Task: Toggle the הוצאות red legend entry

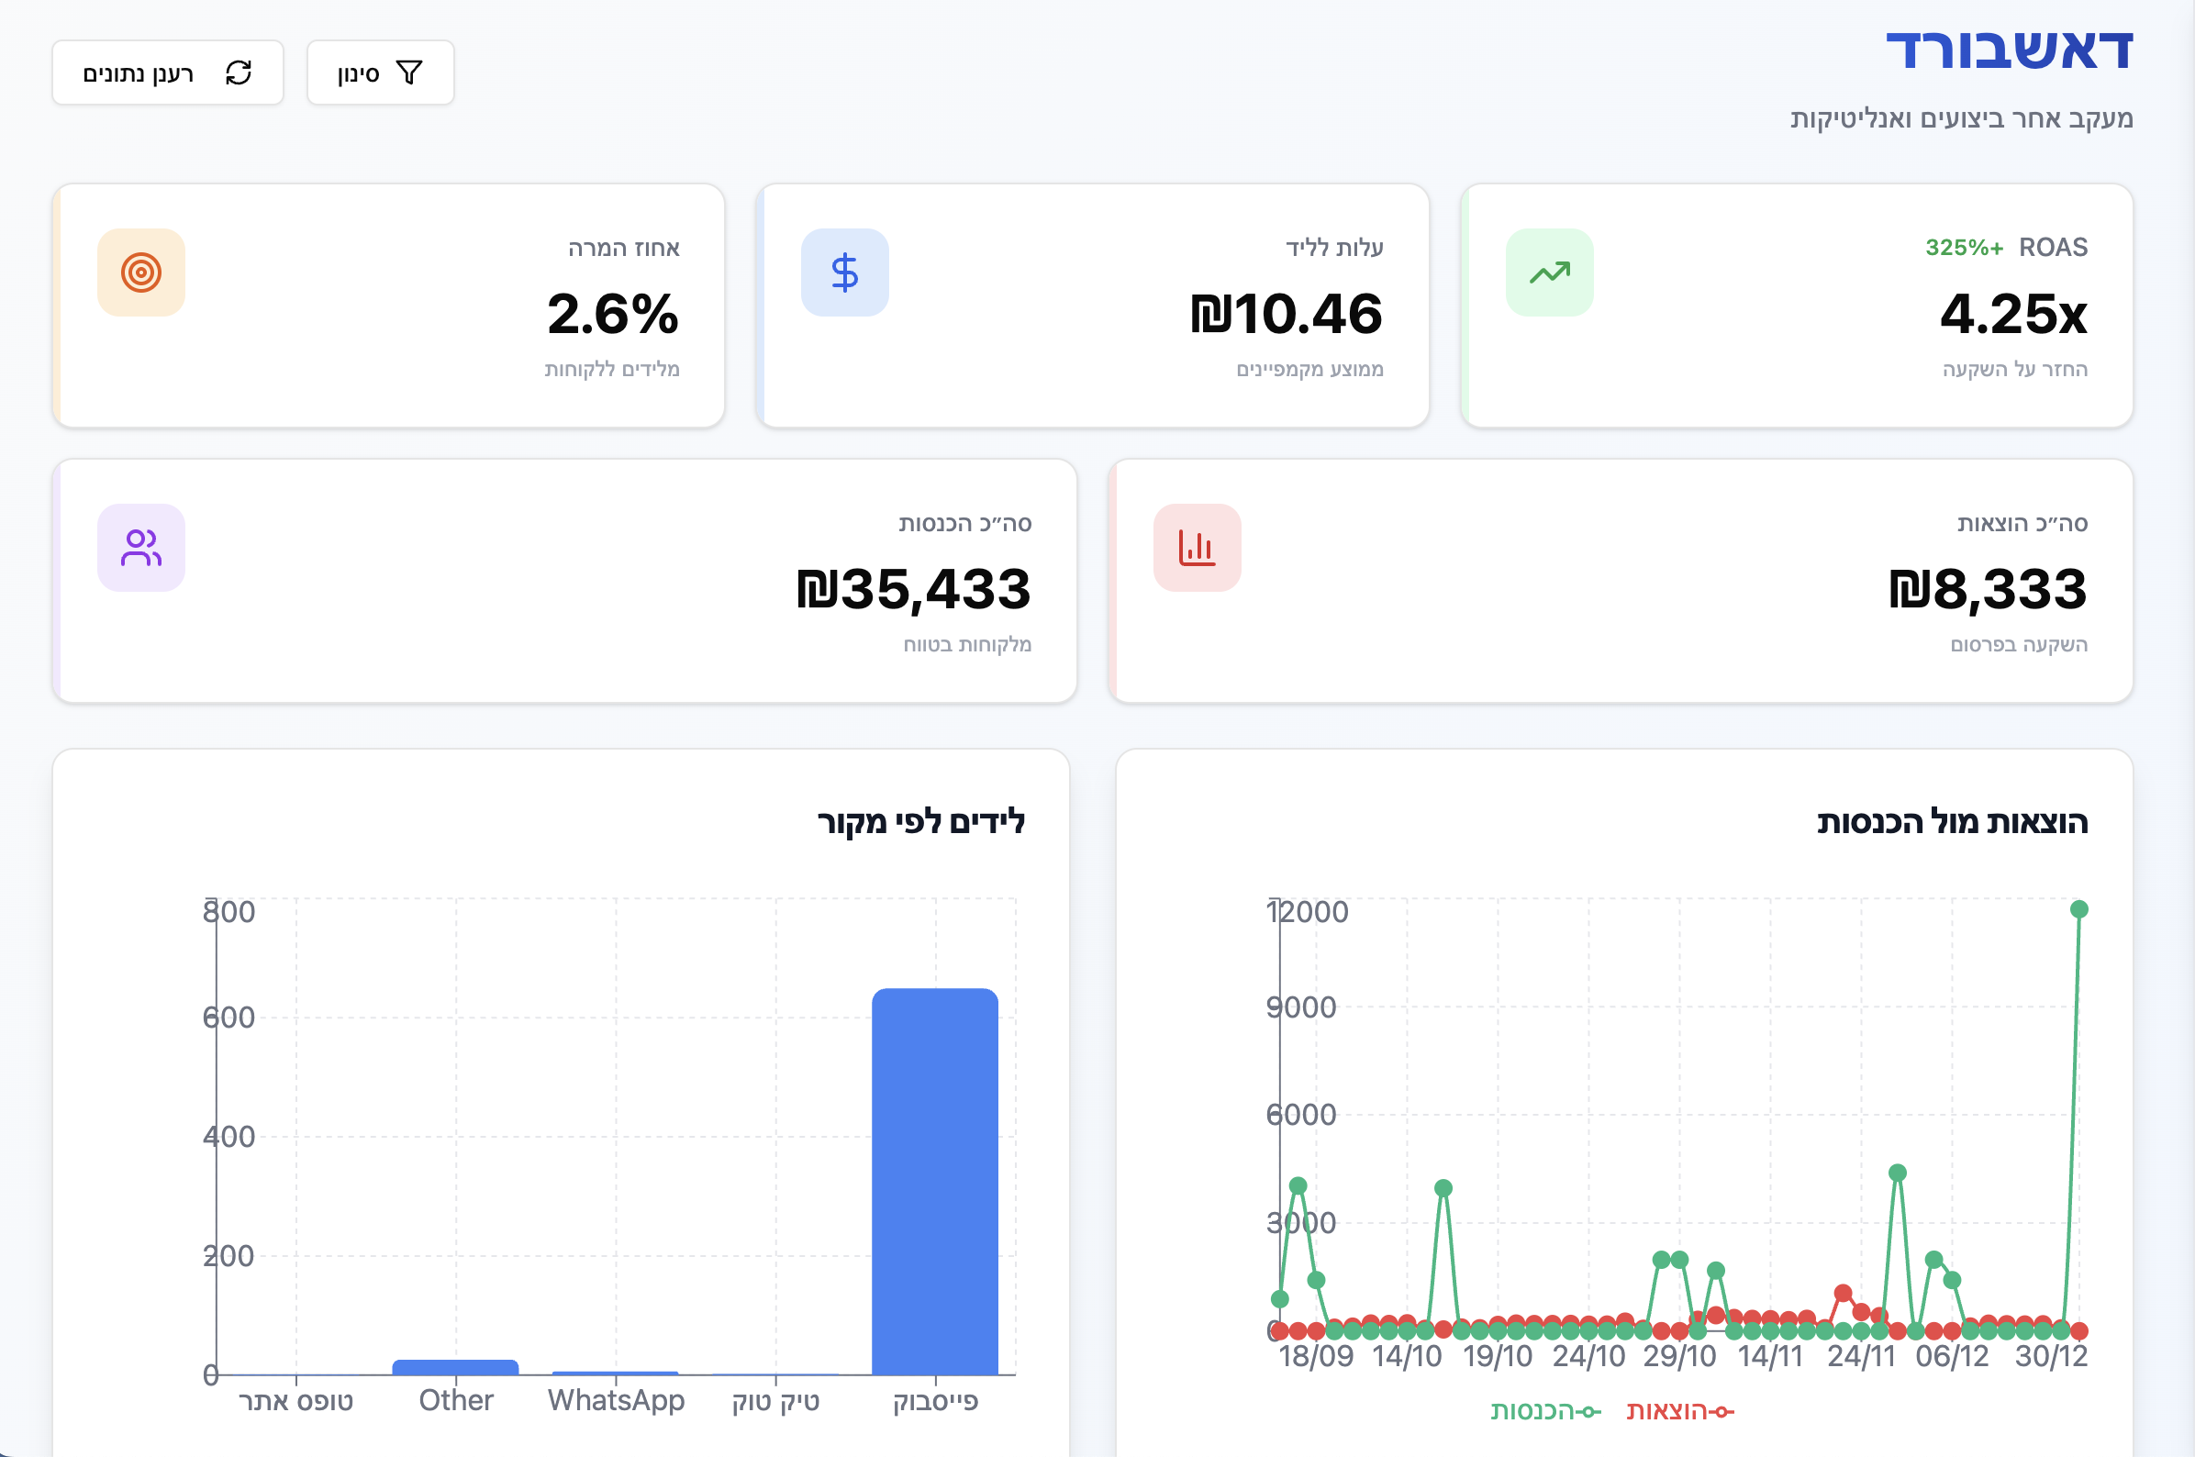Action: click(x=1680, y=1410)
